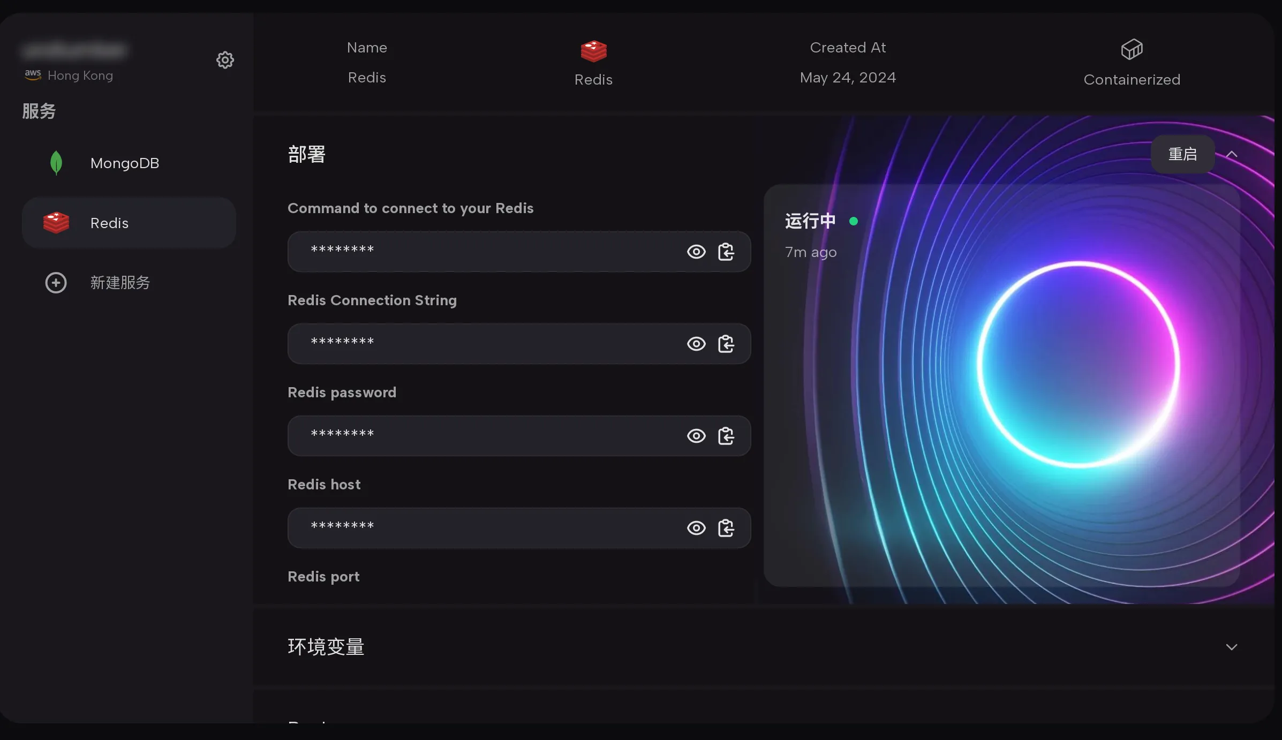Reveal the Redis connect command
The width and height of the screenshot is (1282, 740).
tap(696, 252)
